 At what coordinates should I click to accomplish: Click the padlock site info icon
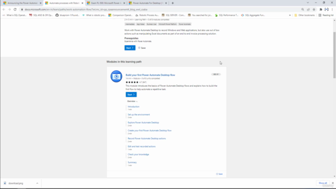[x=22, y=9]
